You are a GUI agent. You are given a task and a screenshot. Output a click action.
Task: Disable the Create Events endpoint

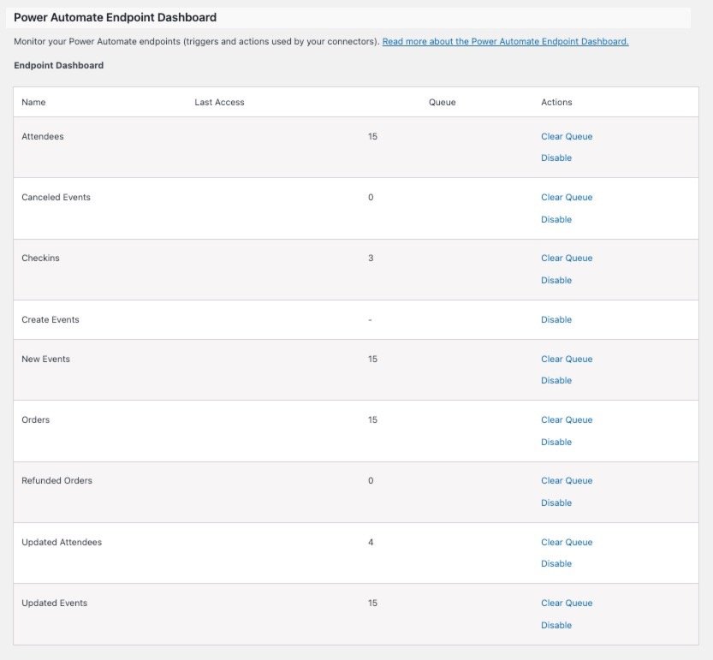[556, 319]
